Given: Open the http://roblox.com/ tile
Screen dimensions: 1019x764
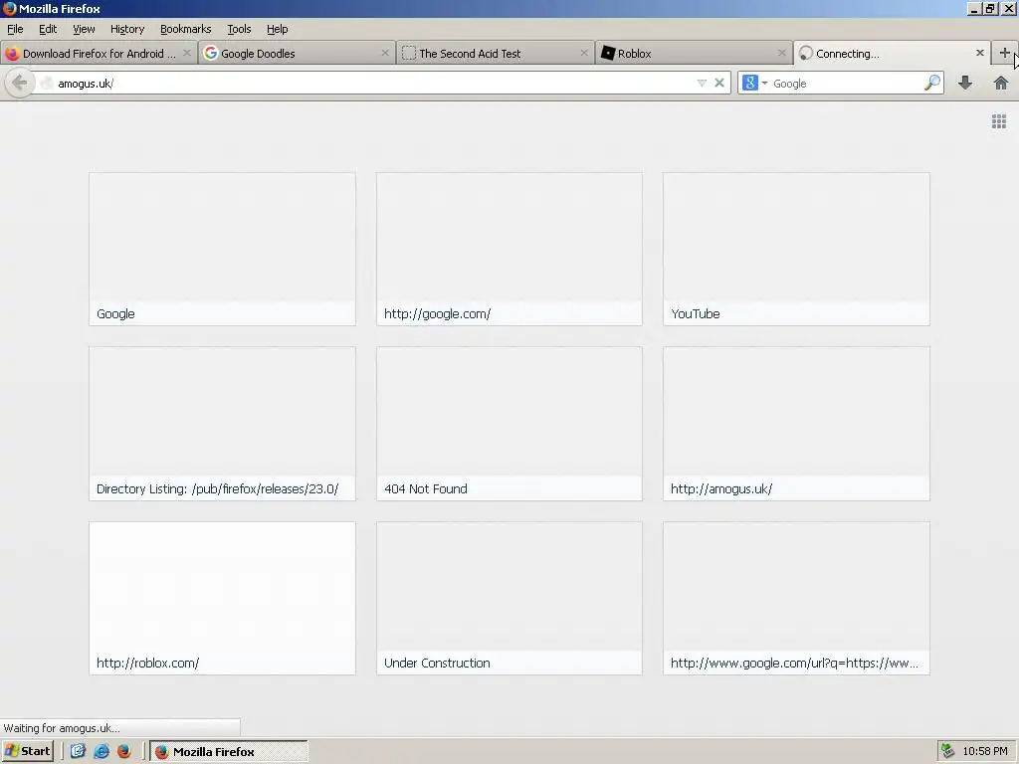Looking at the screenshot, I should pos(222,598).
